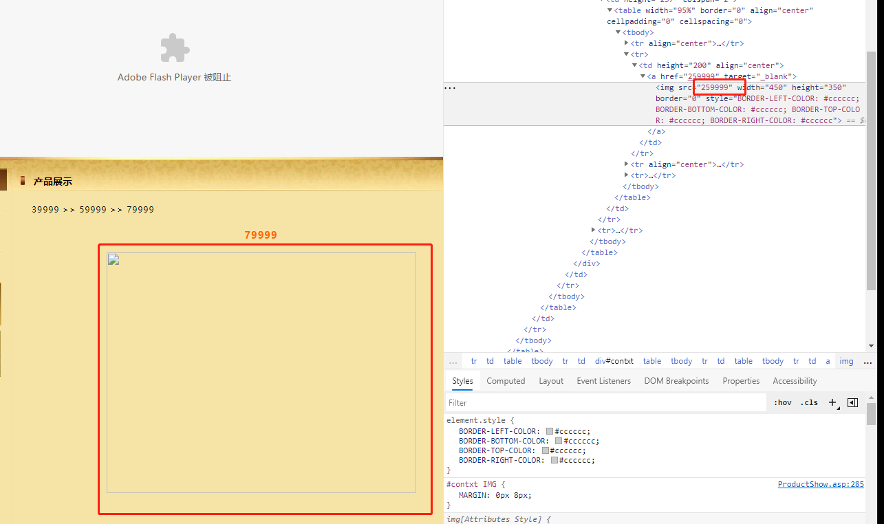884x524 pixels.
Task: Select the a breadcrumb
Action: pos(828,361)
